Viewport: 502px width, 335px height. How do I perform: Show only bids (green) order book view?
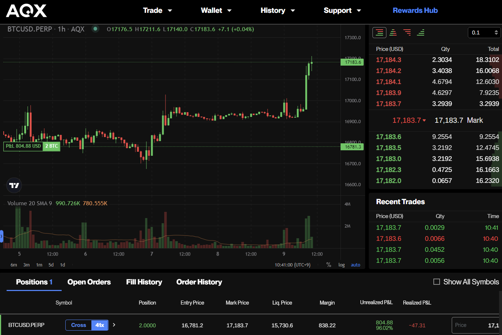pyautogui.click(x=421, y=33)
